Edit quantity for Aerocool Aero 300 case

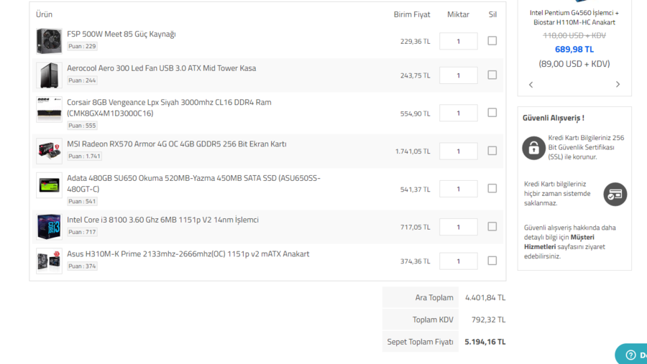[x=458, y=75]
